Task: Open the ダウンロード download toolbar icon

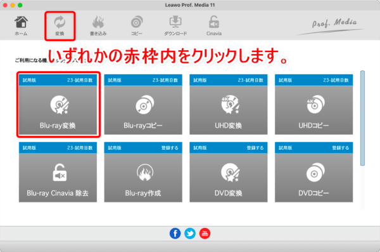Action: pyautogui.click(x=175, y=25)
